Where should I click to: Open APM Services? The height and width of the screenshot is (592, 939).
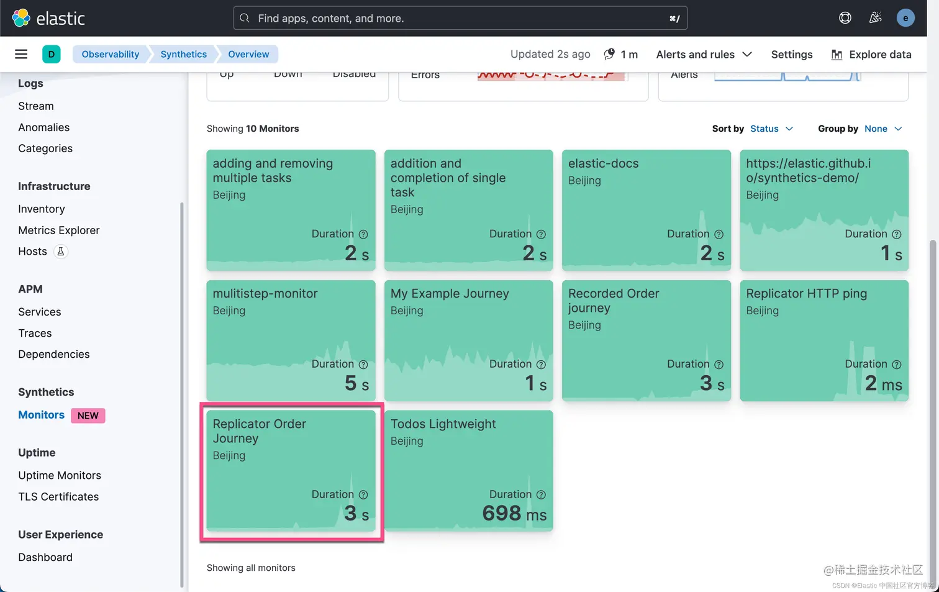[40, 312]
